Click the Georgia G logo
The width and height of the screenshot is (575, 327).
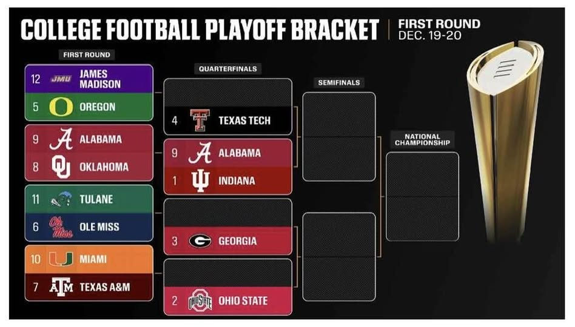tap(200, 241)
